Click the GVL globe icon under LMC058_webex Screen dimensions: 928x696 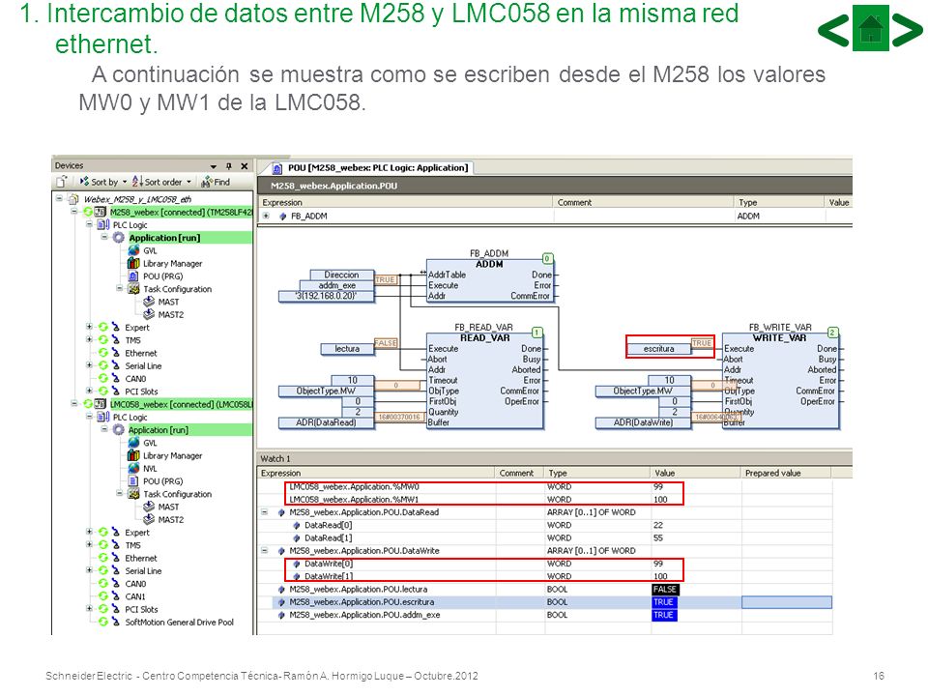(x=133, y=443)
